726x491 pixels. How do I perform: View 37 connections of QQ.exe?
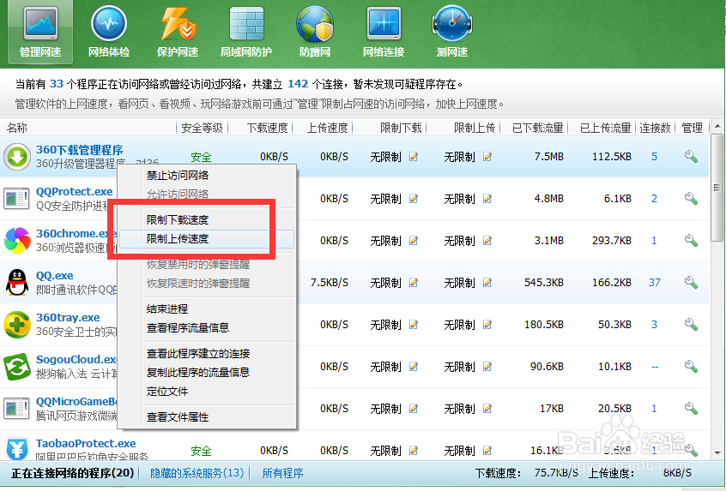pos(654,283)
